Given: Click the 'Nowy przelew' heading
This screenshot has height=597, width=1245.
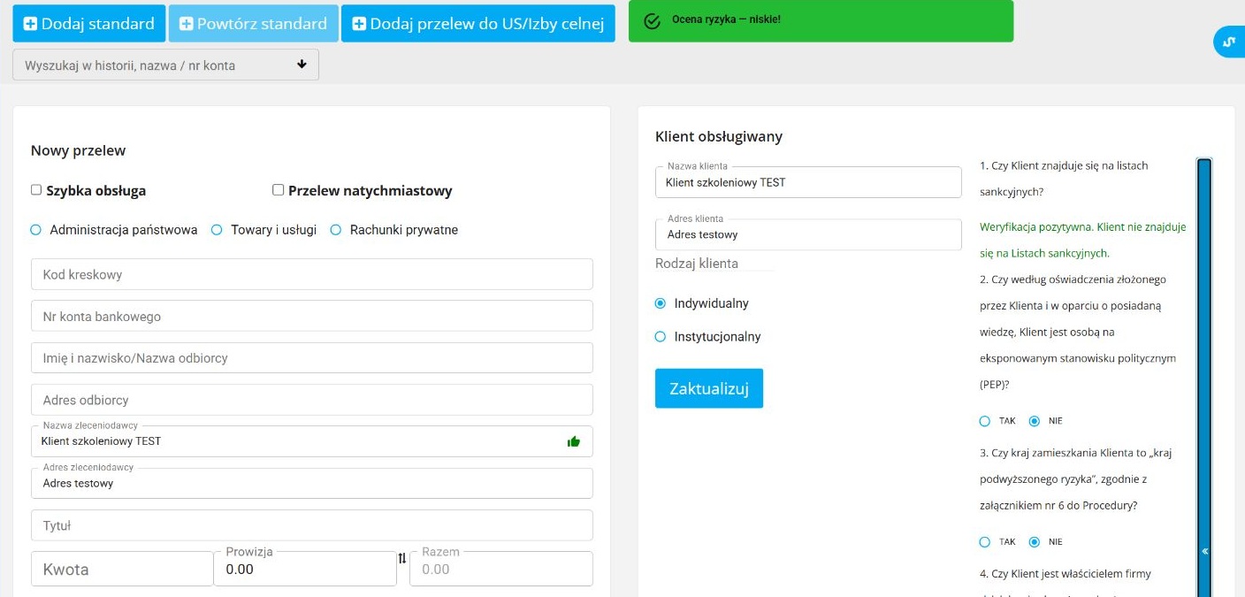Looking at the screenshot, I should (79, 150).
